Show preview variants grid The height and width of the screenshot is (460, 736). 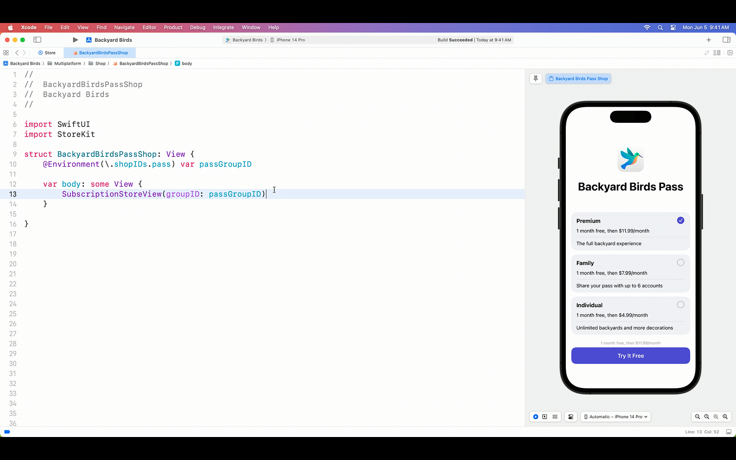coord(555,417)
